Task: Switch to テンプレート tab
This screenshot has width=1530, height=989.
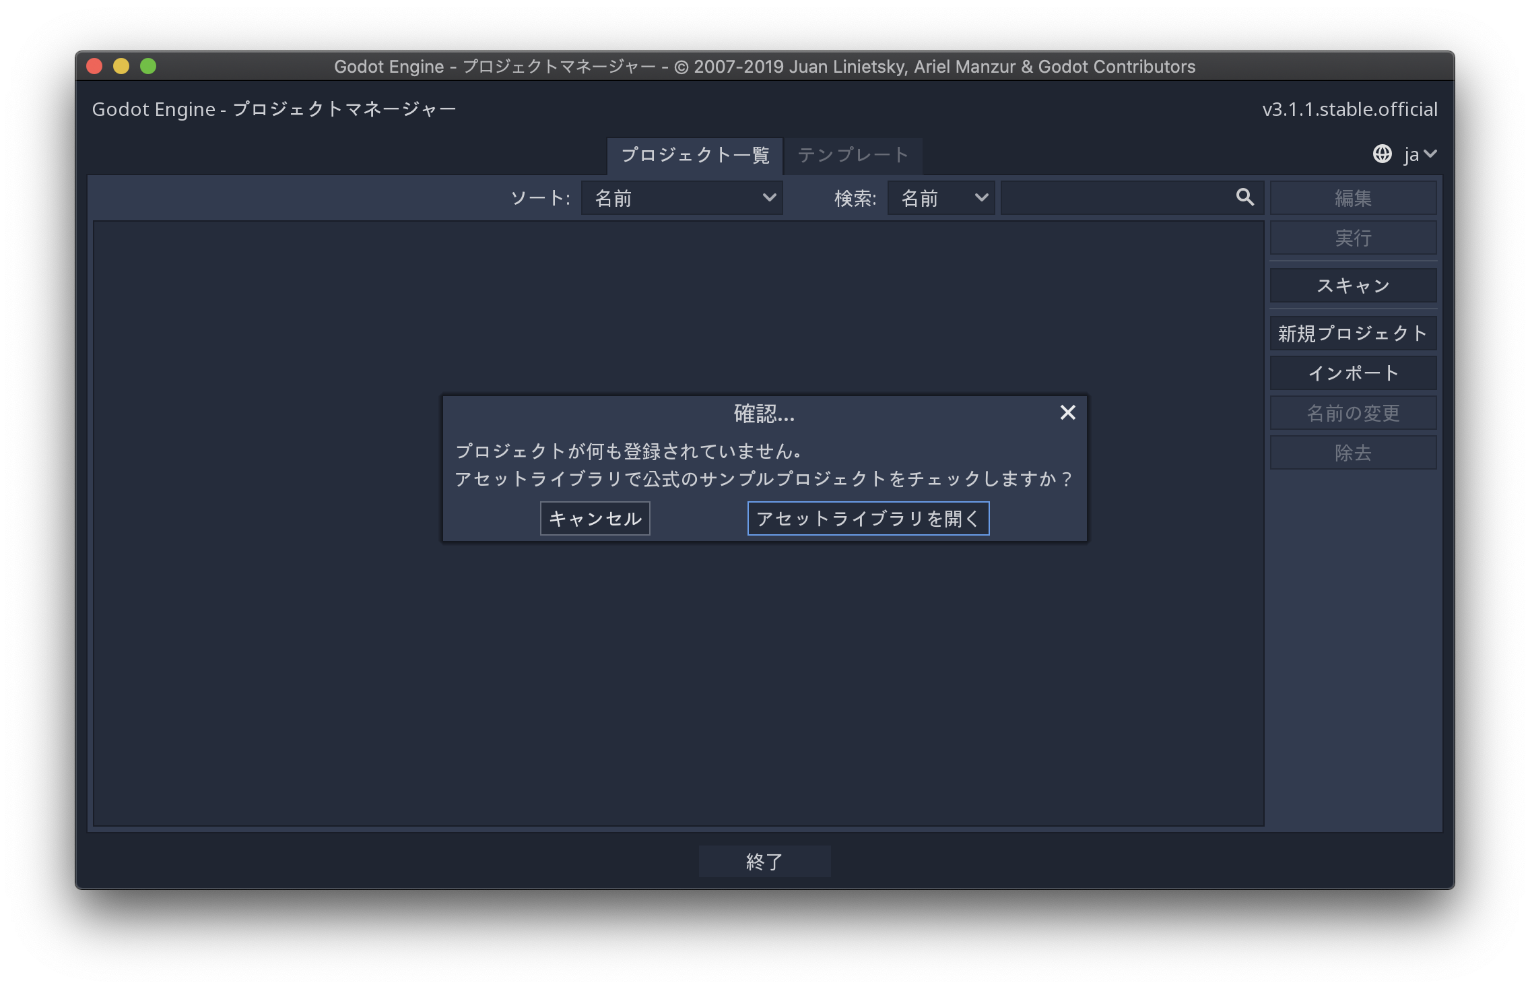Action: click(852, 154)
